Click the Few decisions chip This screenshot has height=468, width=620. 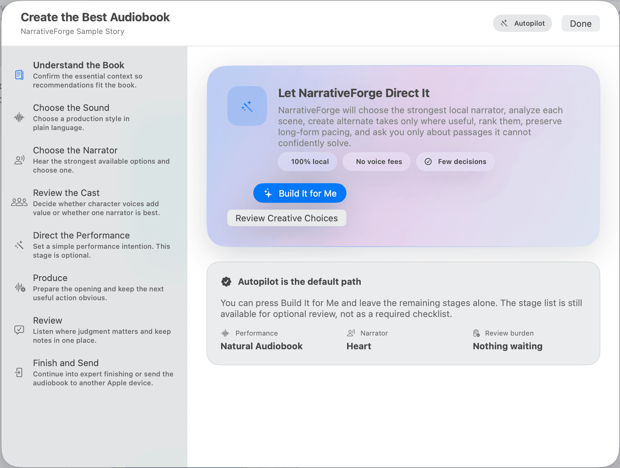click(x=456, y=162)
